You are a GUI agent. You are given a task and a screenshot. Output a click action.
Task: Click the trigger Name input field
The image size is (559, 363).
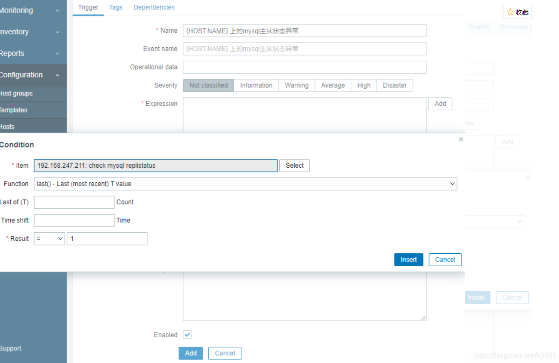pos(305,31)
